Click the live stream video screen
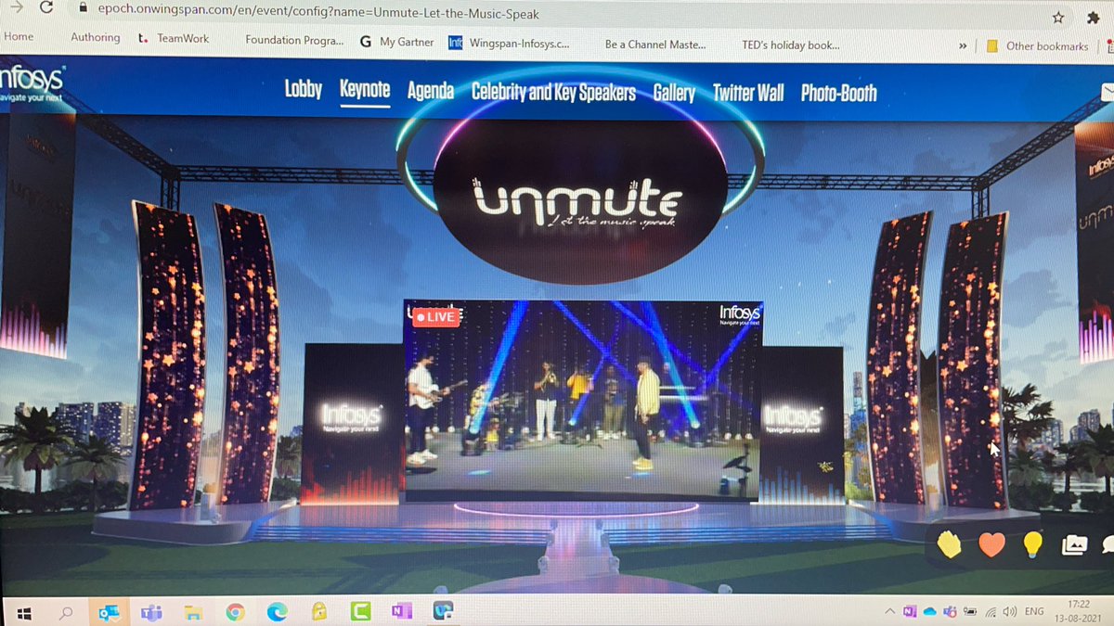This screenshot has width=1114, height=626. 583,401
